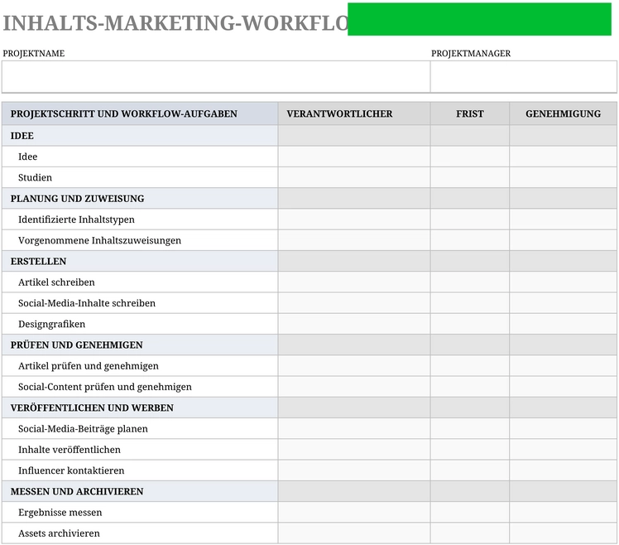619x545 pixels.
Task: Click the 'Erstellen' section header
Action: [x=140, y=262]
